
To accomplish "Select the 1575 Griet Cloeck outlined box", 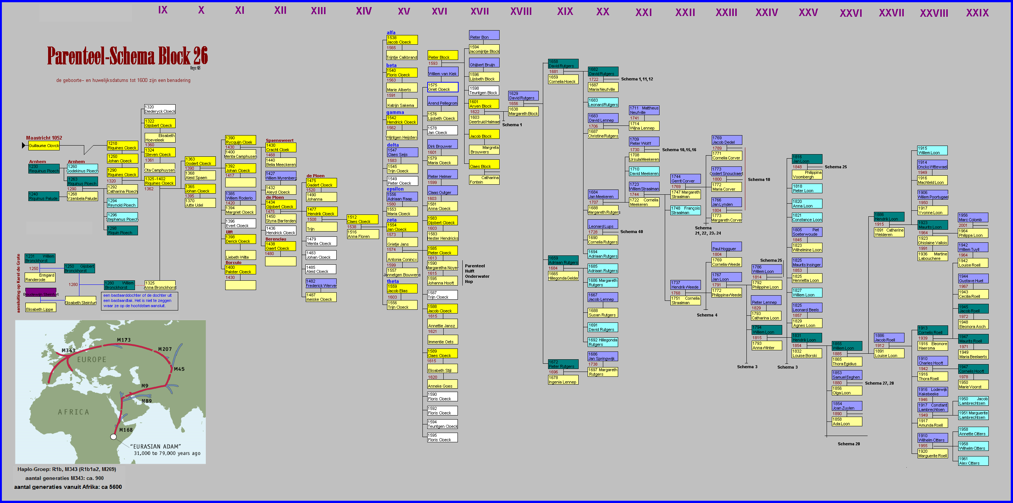I will 443,87.
